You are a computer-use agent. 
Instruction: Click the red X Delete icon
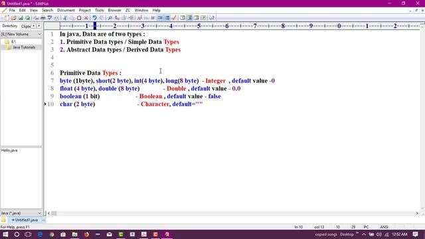coord(86,18)
